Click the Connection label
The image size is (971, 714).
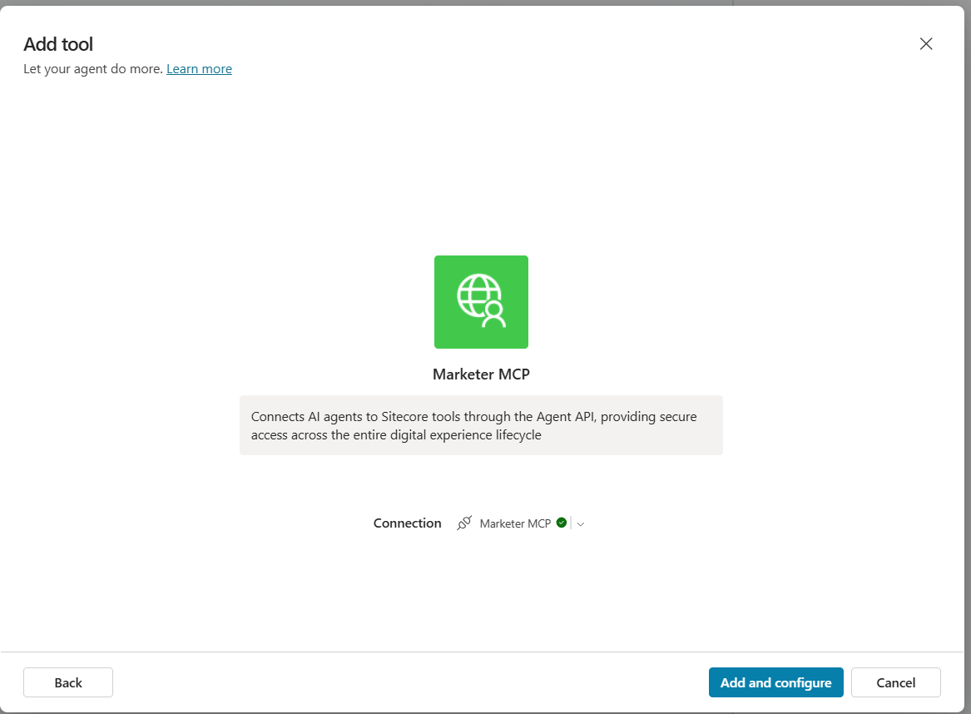[x=407, y=523]
